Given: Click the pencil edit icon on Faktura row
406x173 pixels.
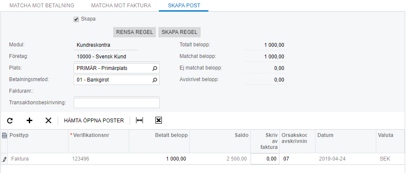Looking at the screenshot, I should pos(5,159).
